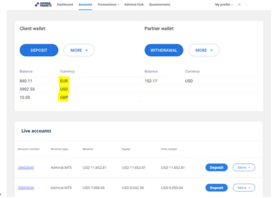Open the Dashboard tab
Screen dimensions: 279x198
click(65, 4)
